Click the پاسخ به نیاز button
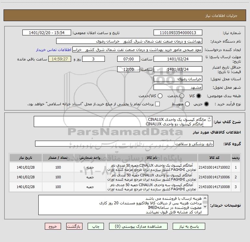 click(x=189, y=226)
